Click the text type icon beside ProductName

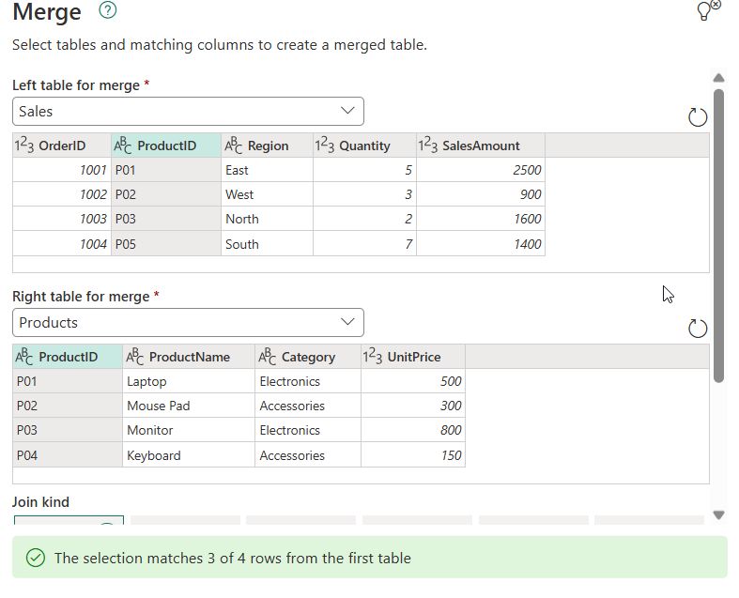(x=135, y=356)
